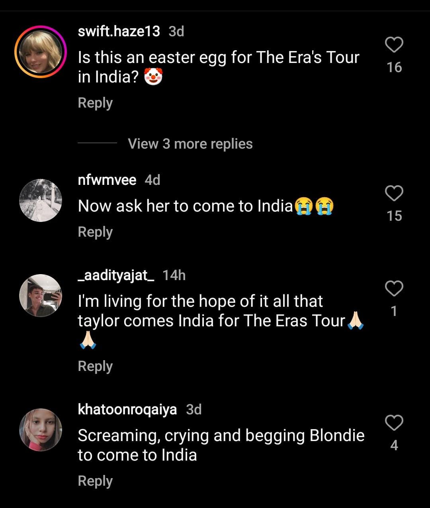Like nfwmvee's comment with the heart
The width and height of the screenshot is (430, 508).
pyautogui.click(x=394, y=194)
